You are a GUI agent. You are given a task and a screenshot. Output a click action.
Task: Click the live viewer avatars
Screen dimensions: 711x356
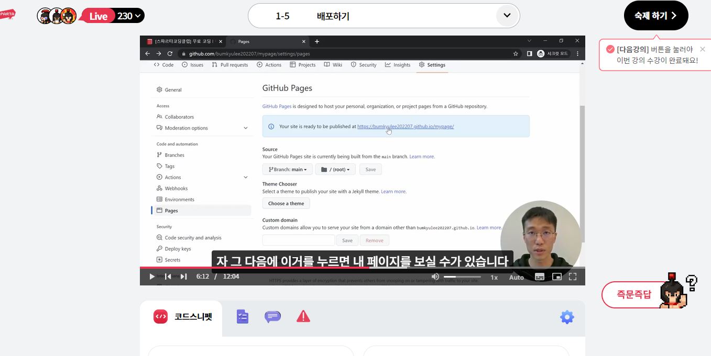click(57, 16)
